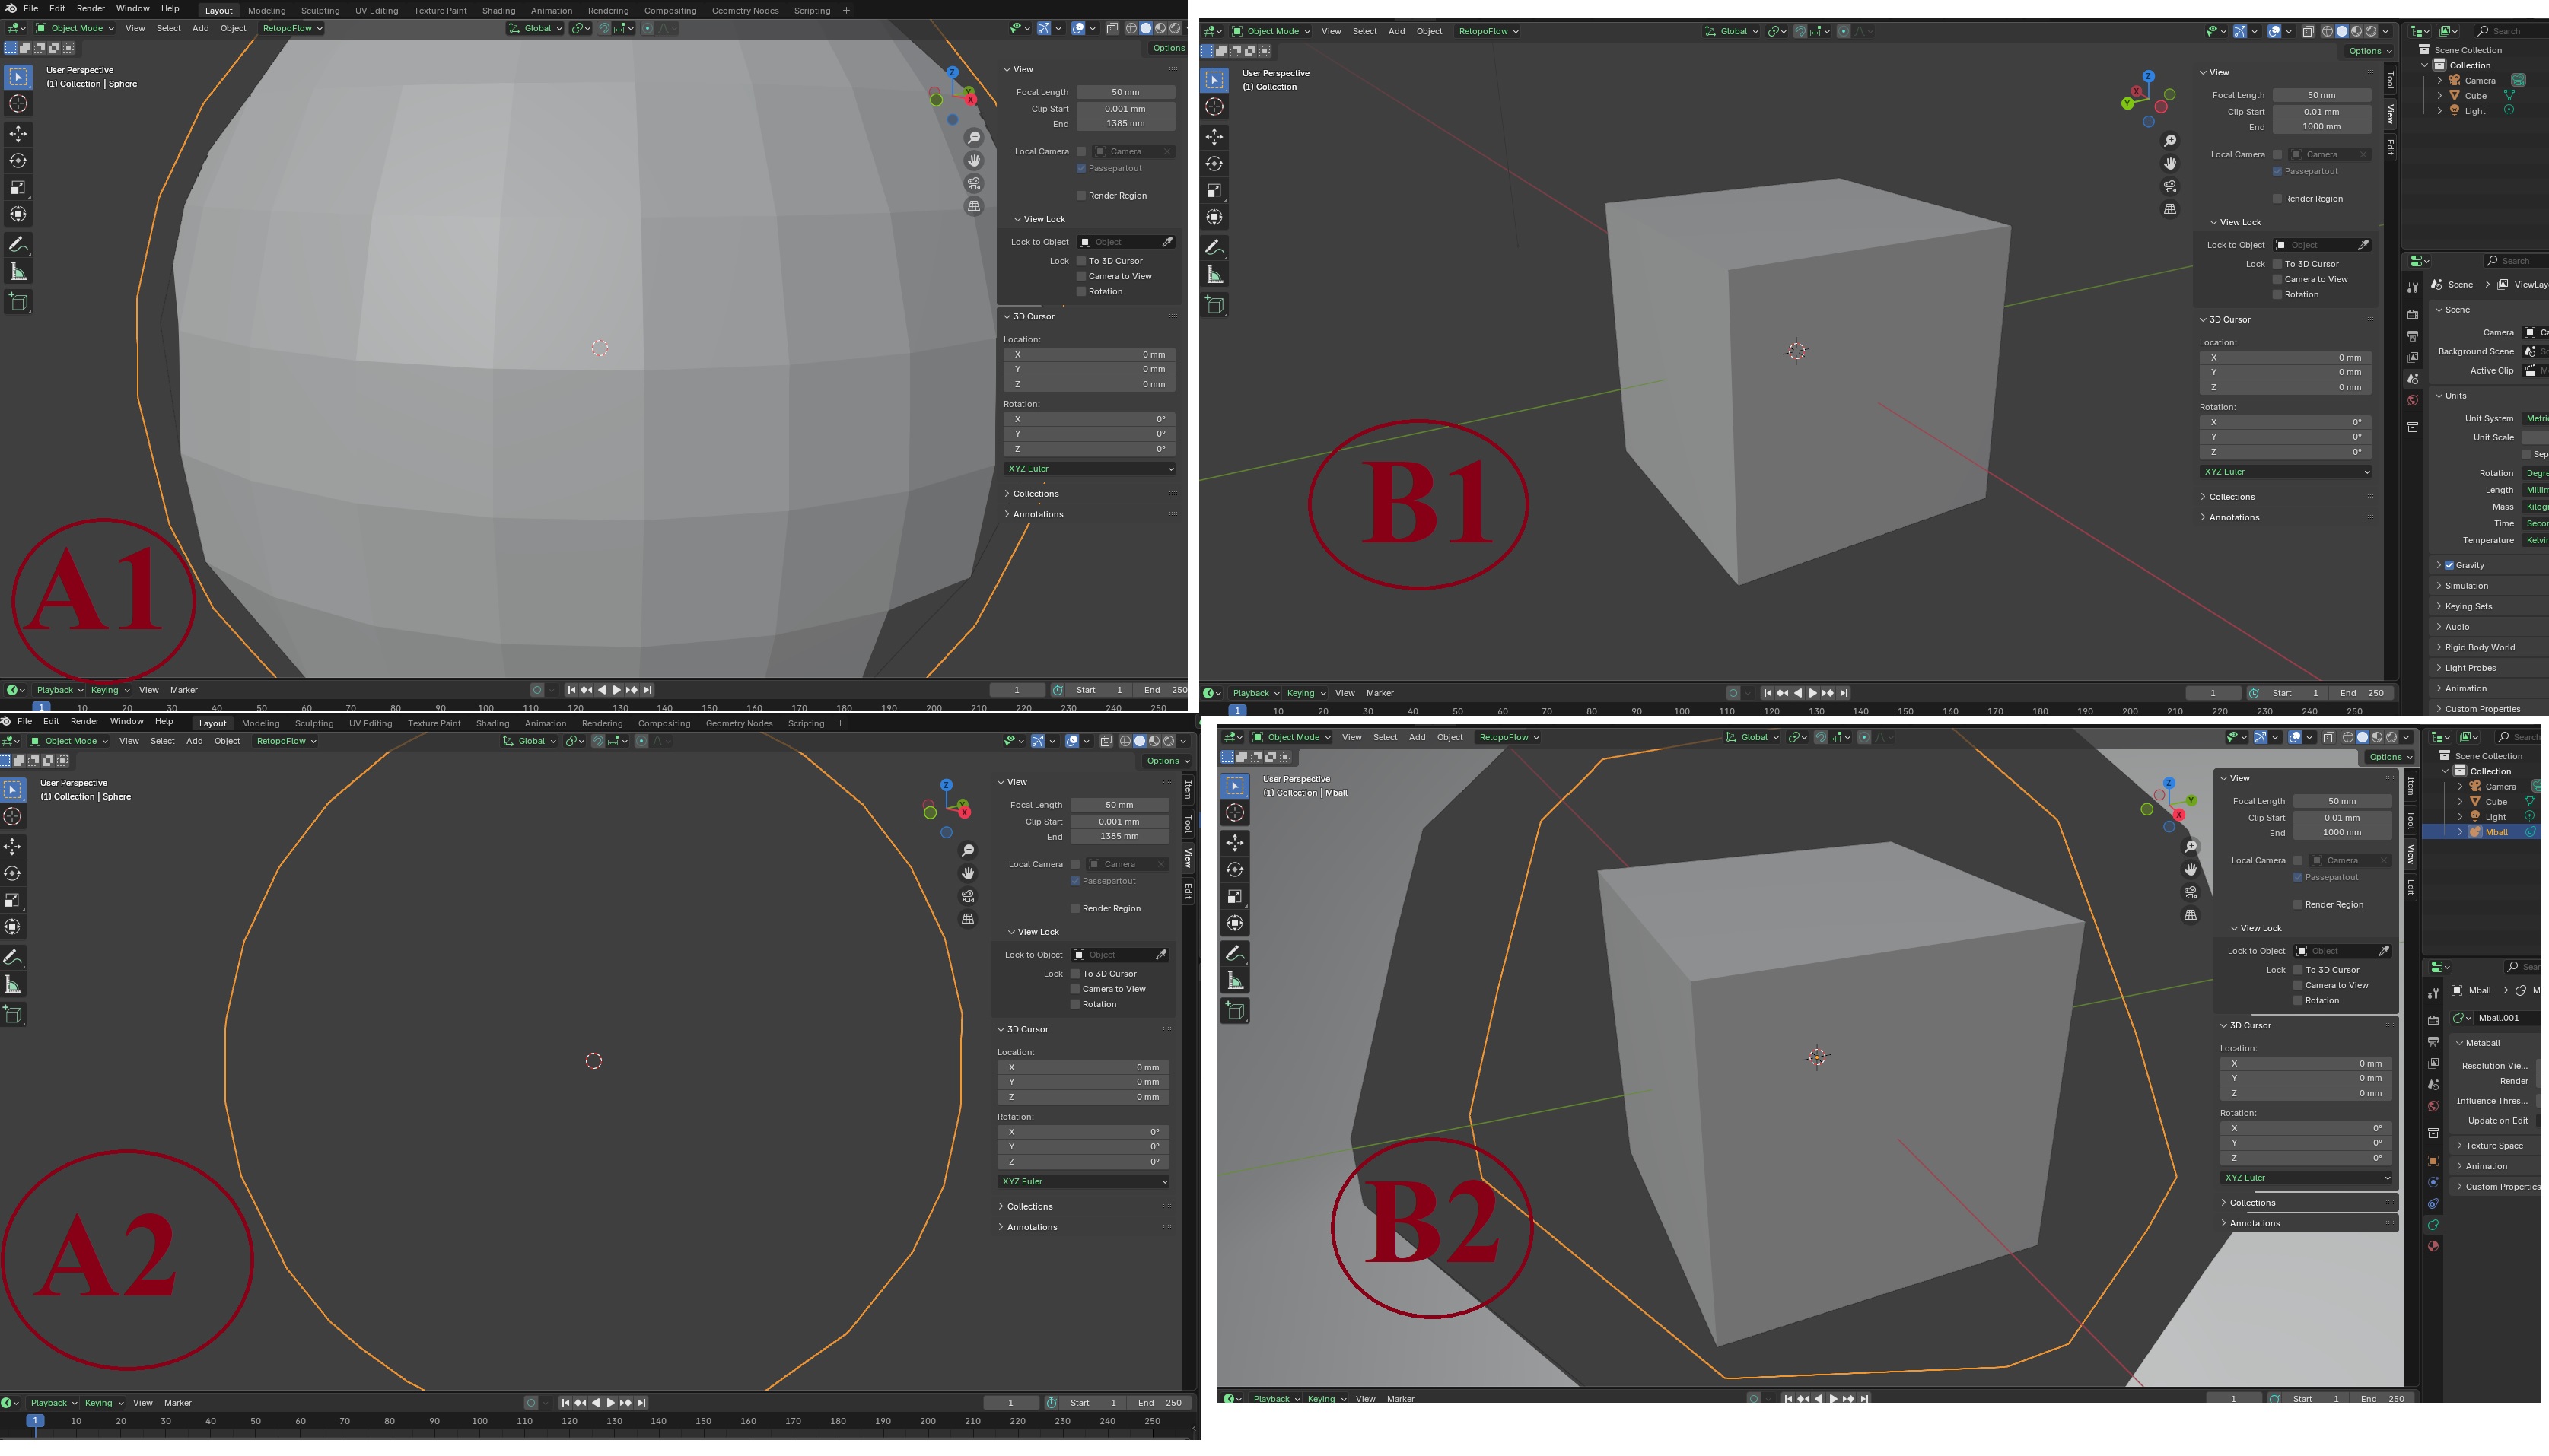Open the File menu in panel A1
This screenshot has height=1456, width=2549.
pyautogui.click(x=31, y=9)
